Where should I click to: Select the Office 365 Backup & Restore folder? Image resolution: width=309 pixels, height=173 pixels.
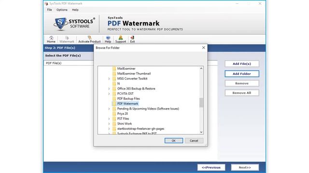(136, 88)
